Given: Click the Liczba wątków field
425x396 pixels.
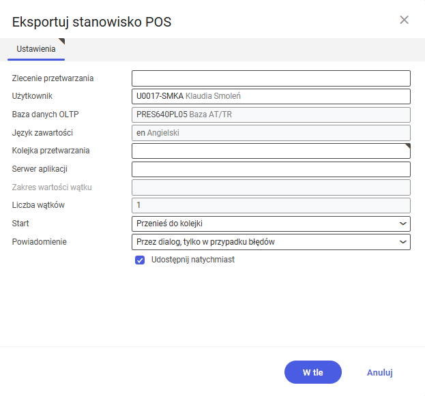Looking at the screenshot, I should coord(271,205).
